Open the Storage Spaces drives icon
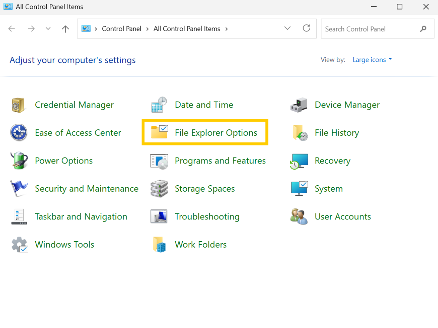Screen dimensions: 438x328 click(159, 189)
